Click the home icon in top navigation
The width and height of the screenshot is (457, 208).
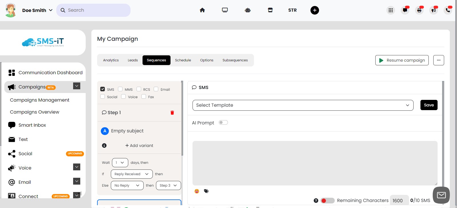(202, 10)
